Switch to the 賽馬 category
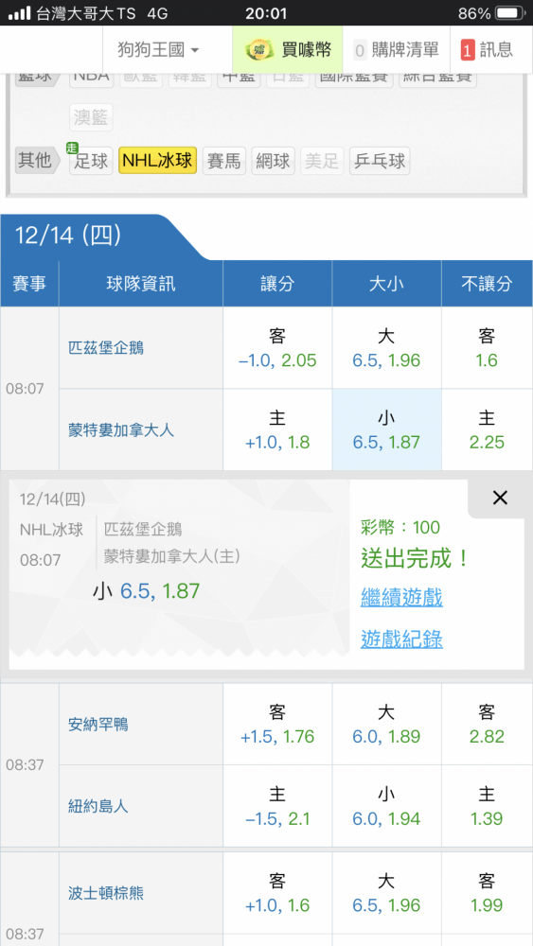This screenshot has width=533, height=946. coord(224,161)
